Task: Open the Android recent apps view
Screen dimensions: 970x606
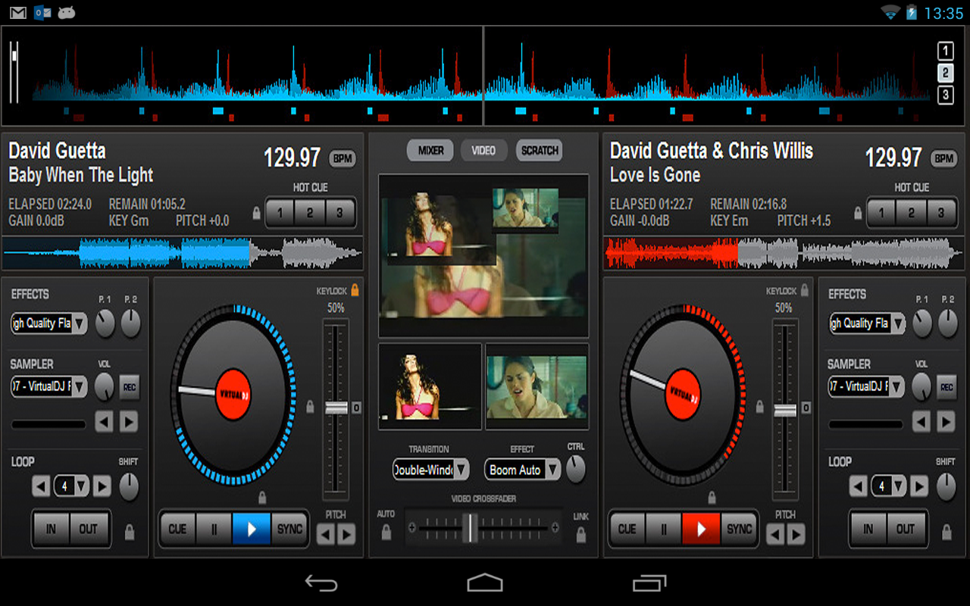Action: pos(649,583)
